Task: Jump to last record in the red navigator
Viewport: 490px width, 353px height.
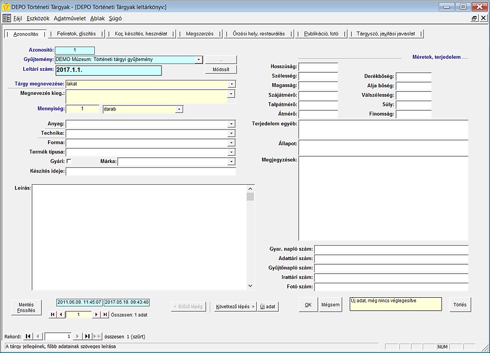Action: pos(105,314)
